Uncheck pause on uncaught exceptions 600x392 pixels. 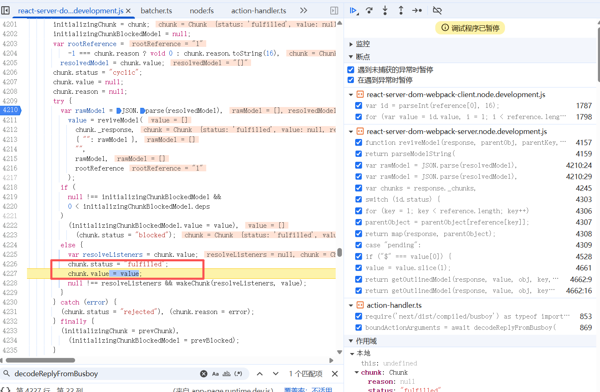coord(351,70)
